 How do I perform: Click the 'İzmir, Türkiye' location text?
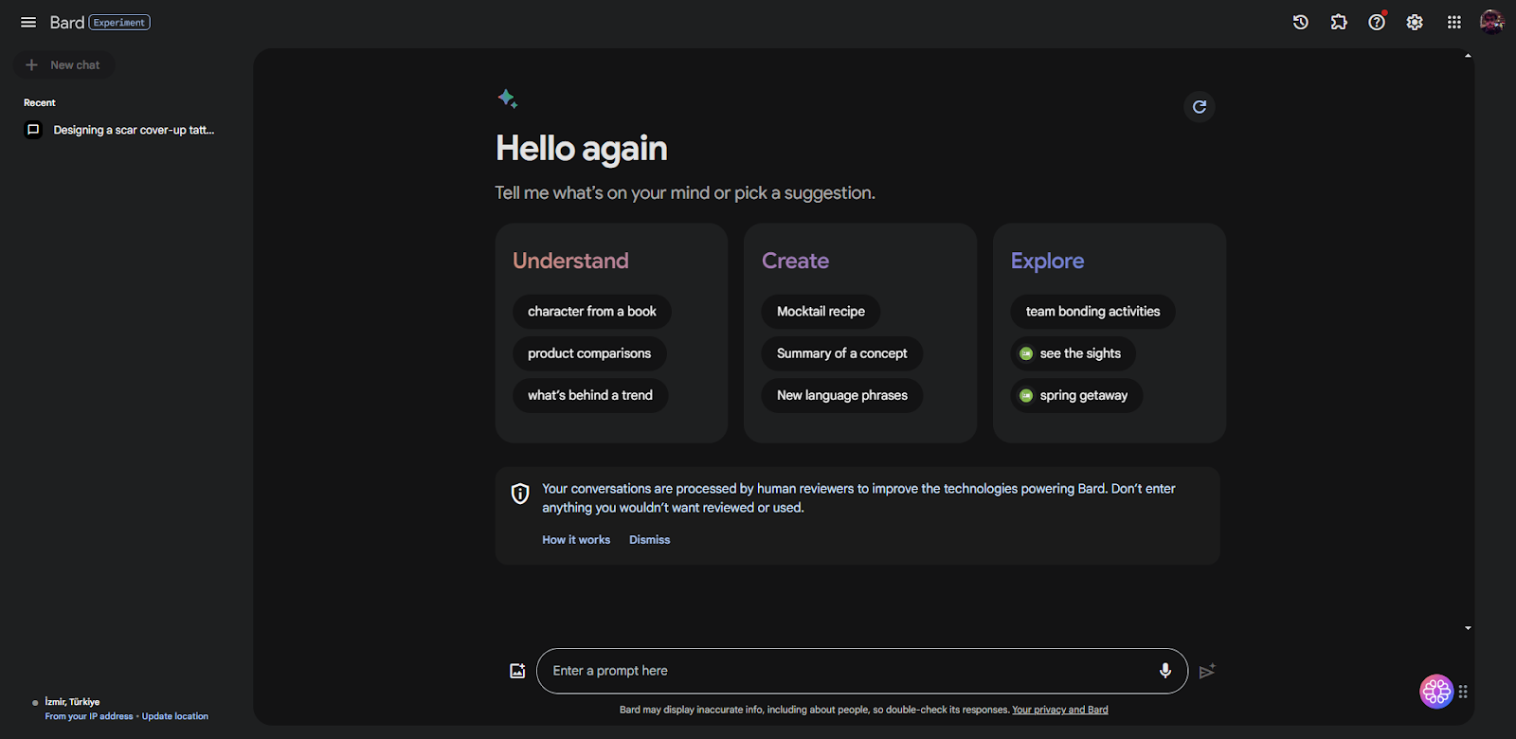[72, 702]
